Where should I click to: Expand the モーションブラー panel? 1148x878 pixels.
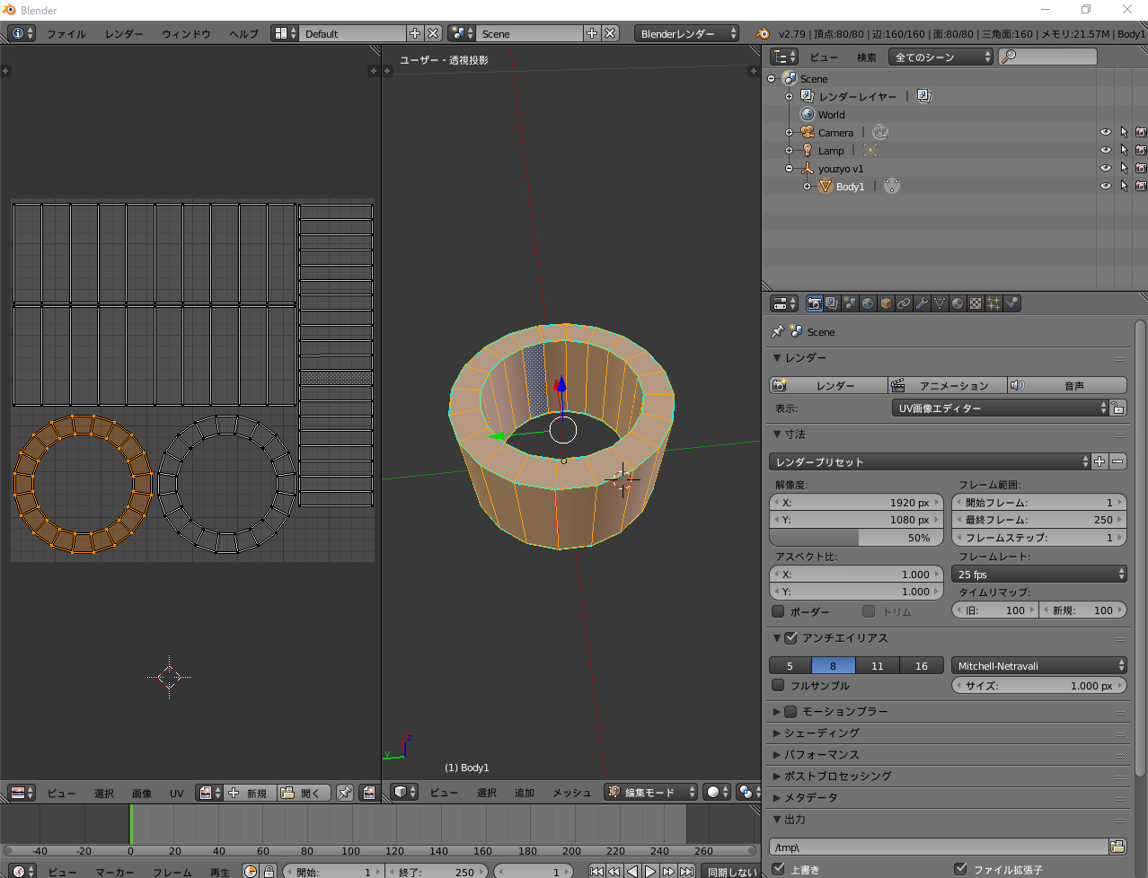[777, 711]
